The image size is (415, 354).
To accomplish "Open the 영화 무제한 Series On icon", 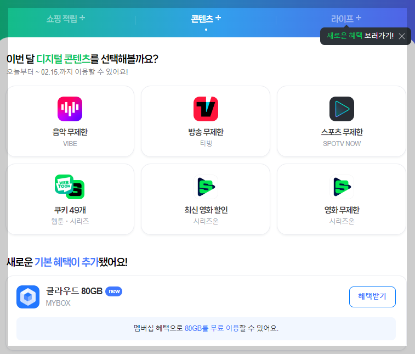I will 342,187.
